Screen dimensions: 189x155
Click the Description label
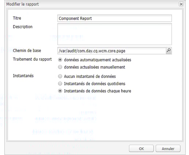coord(23,27)
